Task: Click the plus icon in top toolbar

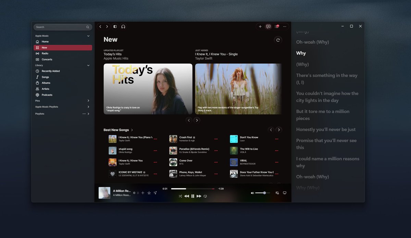Action: click(x=260, y=26)
